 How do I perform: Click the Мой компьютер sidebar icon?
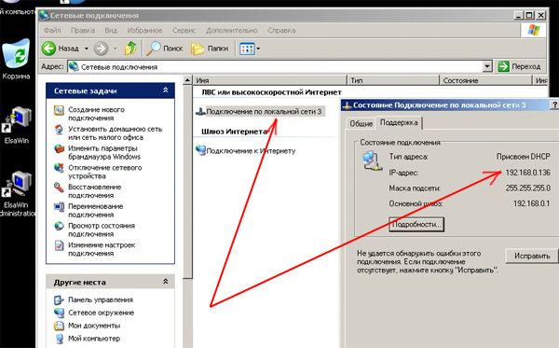pos(59,339)
